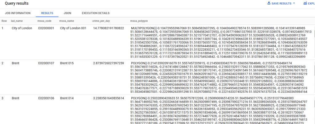Switch to the Job Information tab

pos(18,13)
